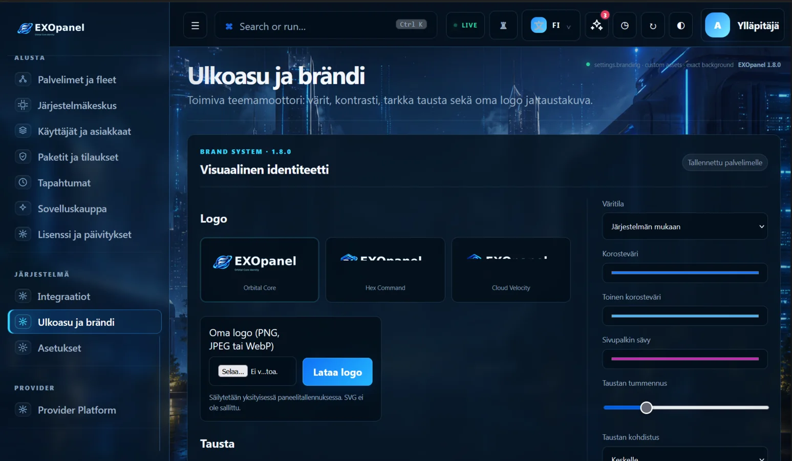Click the refresh icon in top bar
Screen dimensions: 792x461
tap(653, 26)
